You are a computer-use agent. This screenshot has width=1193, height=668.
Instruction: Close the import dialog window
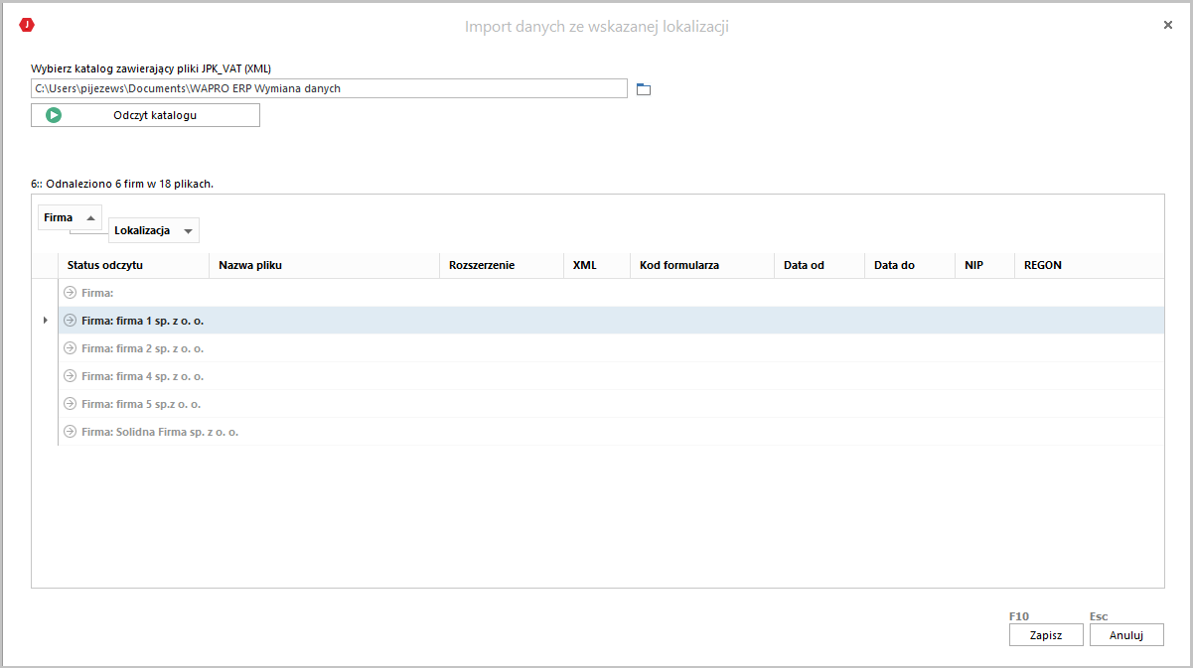coord(1168,25)
